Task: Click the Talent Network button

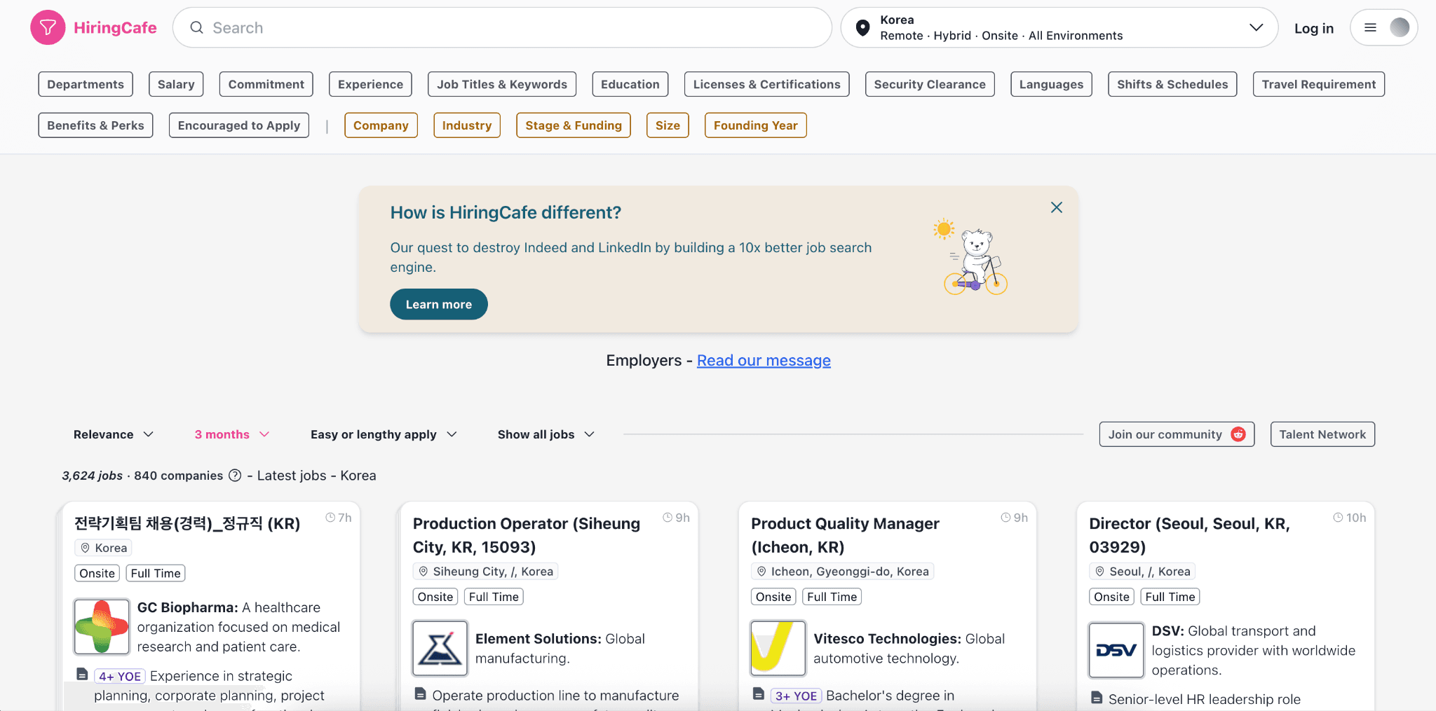Action: pos(1322,434)
